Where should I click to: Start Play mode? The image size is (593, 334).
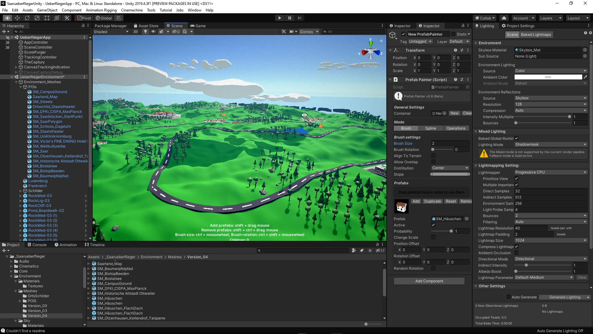click(x=280, y=18)
